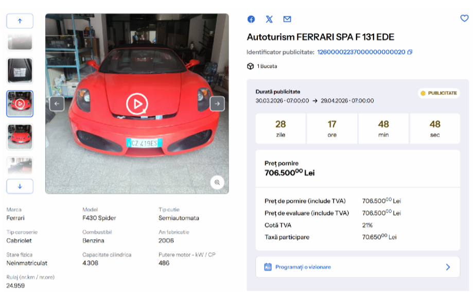Zoom into the photo with the magnifier icon
The height and width of the screenshot is (299, 473).
pyautogui.click(x=217, y=182)
